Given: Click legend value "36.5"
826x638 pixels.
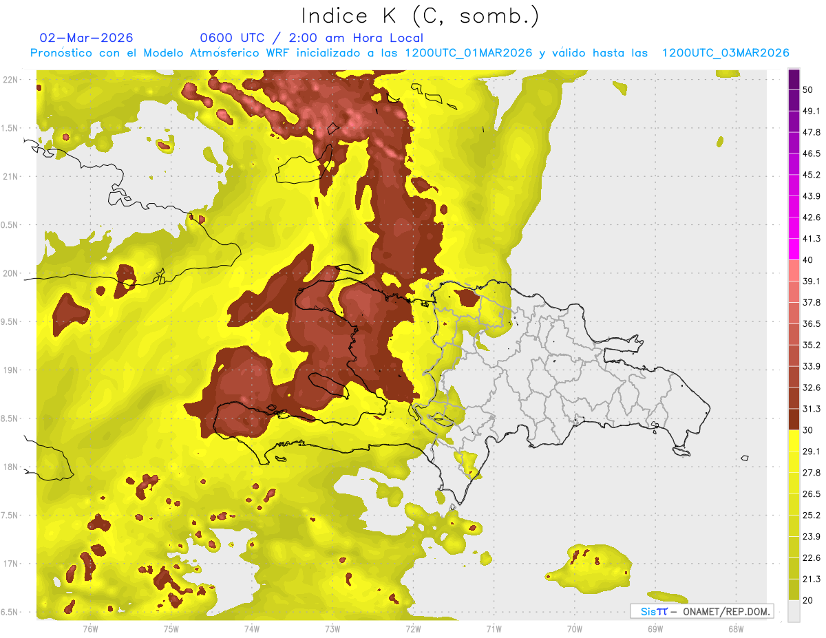Looking at the screenshot, I should pos(812,323).
